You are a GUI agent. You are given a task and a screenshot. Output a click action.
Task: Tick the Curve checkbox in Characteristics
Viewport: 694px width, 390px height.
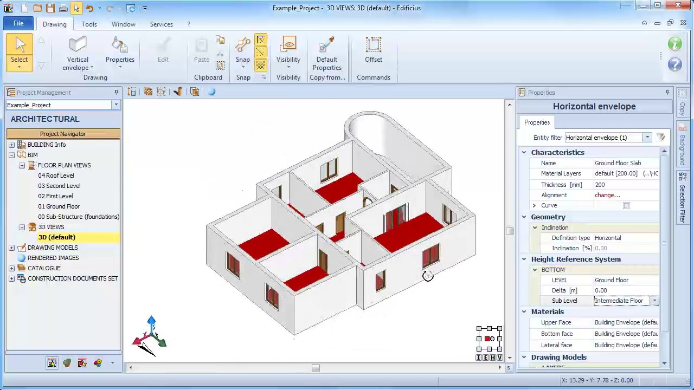click(x=626, y=206)
